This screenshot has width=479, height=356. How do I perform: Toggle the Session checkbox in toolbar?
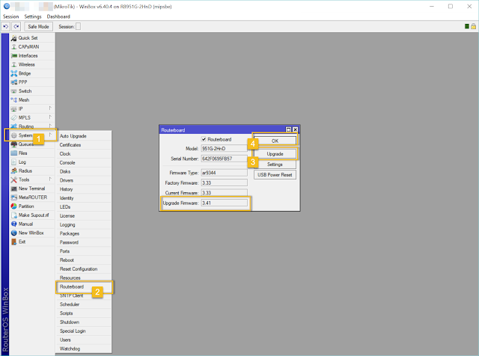[78, 27]
